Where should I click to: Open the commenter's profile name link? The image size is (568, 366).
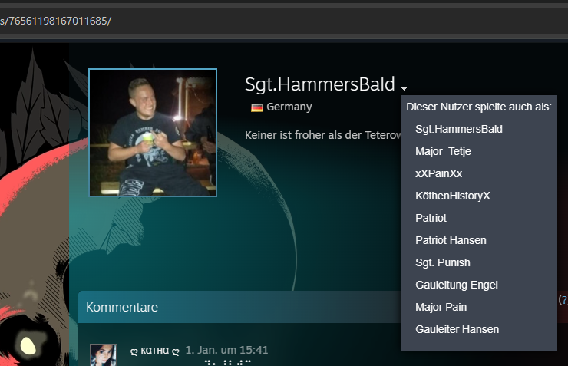[x=155, y=351]
